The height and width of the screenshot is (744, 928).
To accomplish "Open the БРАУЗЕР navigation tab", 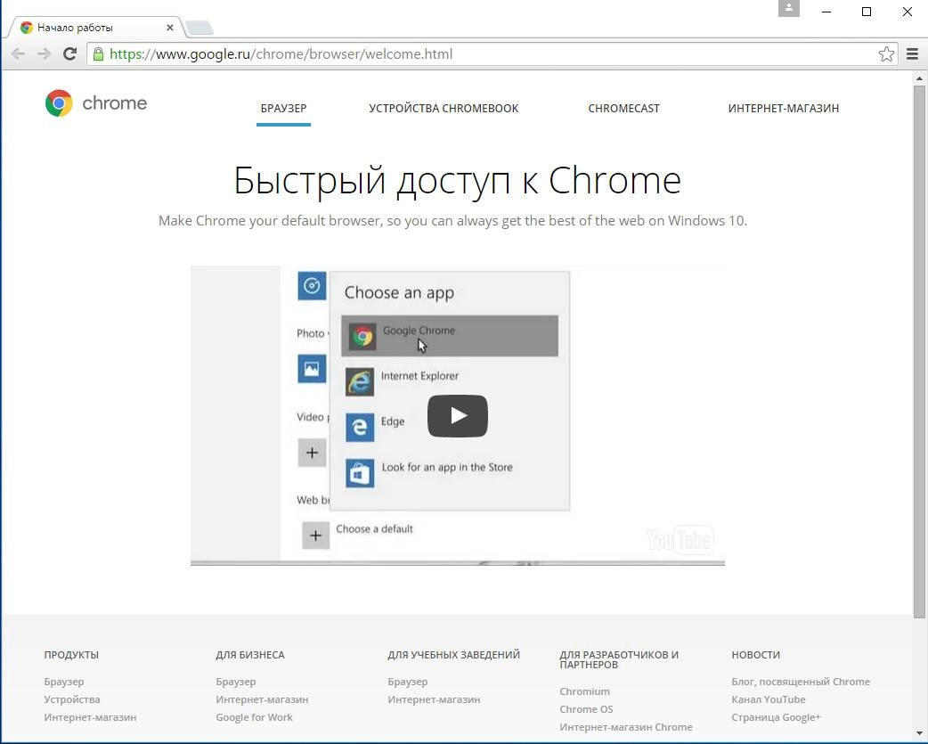I will pyautogui.click(x=283, y=109).
